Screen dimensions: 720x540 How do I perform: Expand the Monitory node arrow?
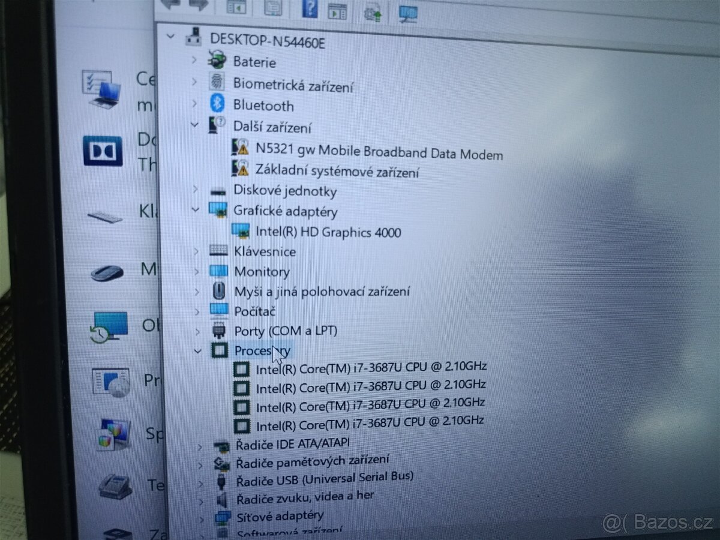196,271
